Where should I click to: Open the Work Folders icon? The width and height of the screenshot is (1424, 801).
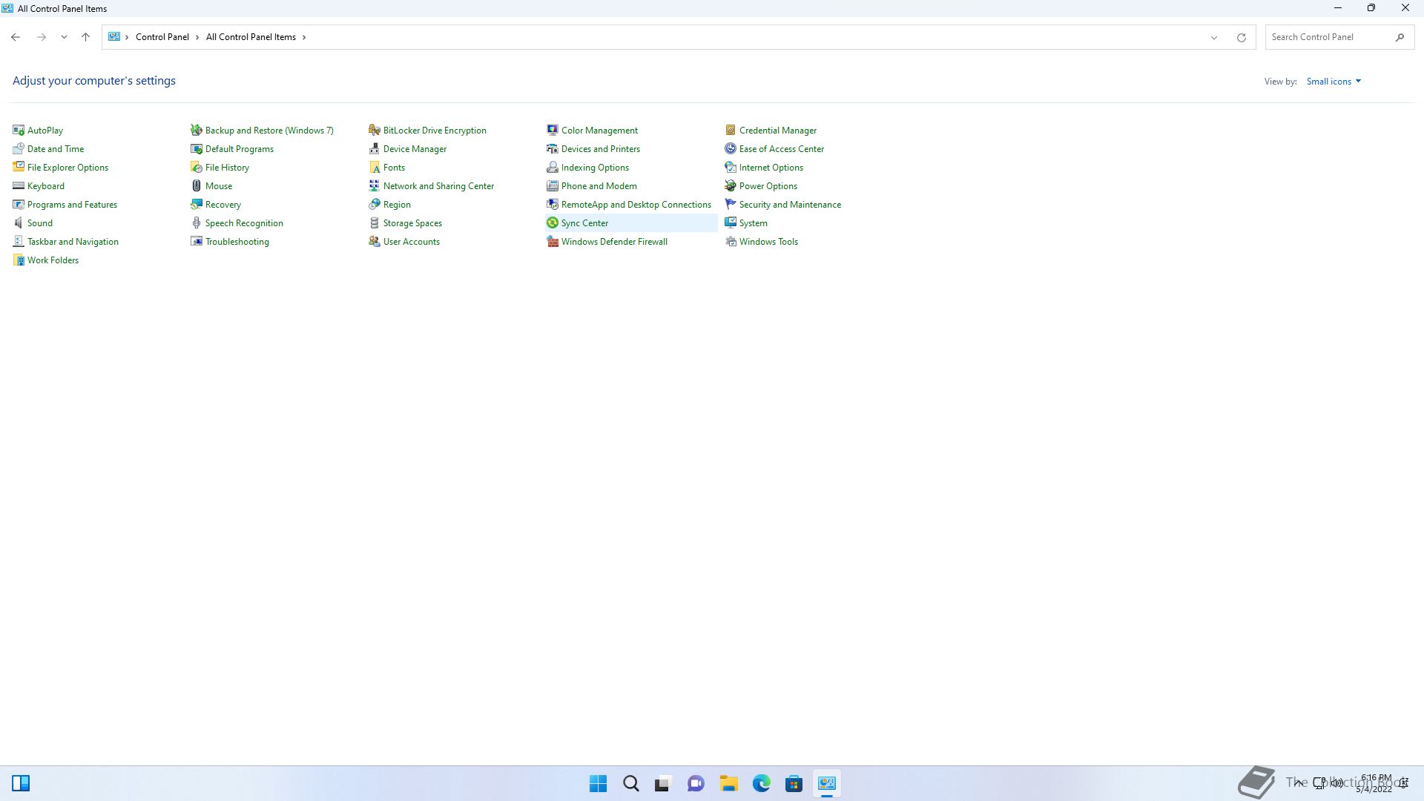19,260
